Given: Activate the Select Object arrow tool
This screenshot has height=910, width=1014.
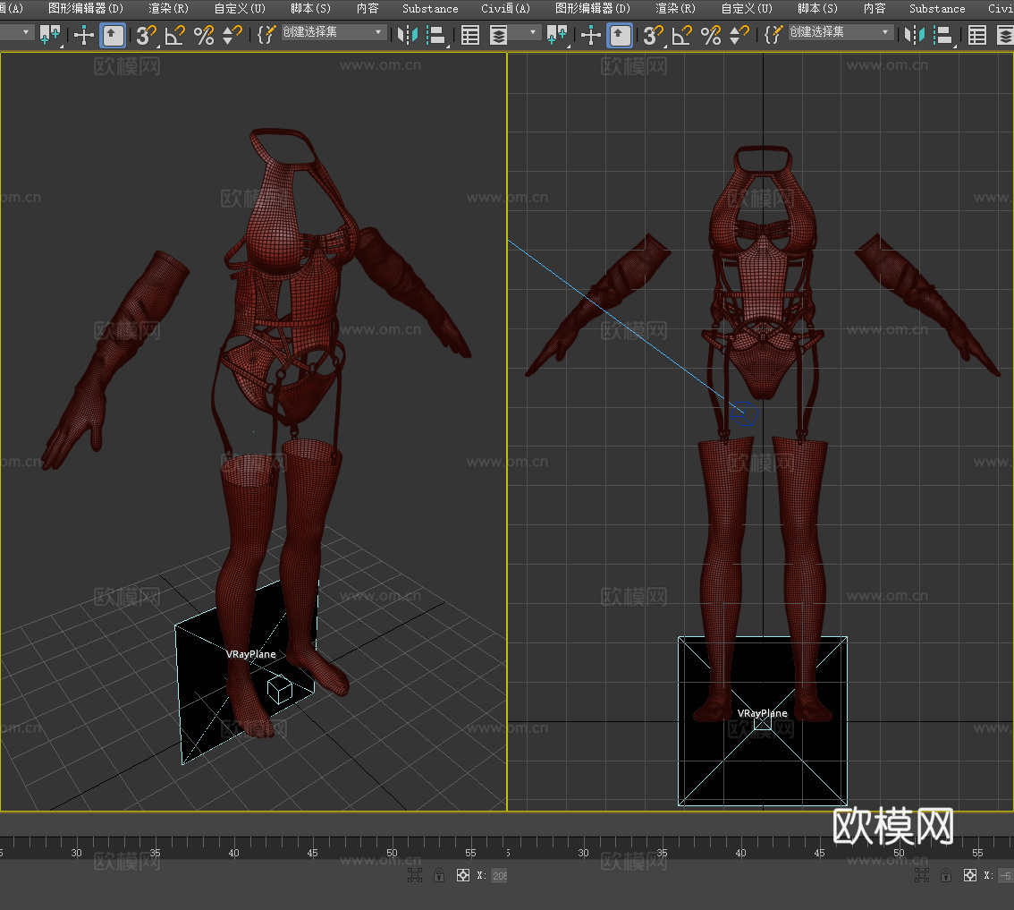Looking at the screenshot, I should click(110, 36).
